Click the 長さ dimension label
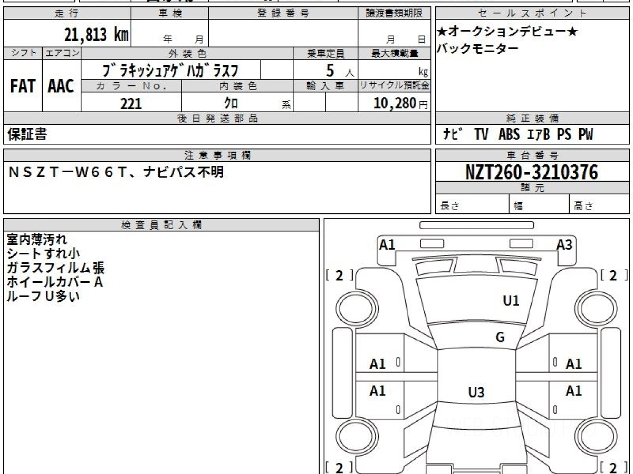Image resolution: width=633 pixels, height=474 pixels. [x=449, y=206]
